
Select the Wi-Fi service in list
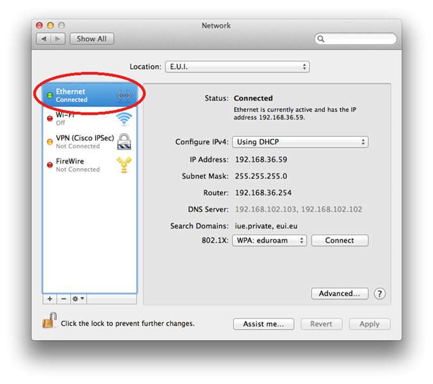[77, 118]
